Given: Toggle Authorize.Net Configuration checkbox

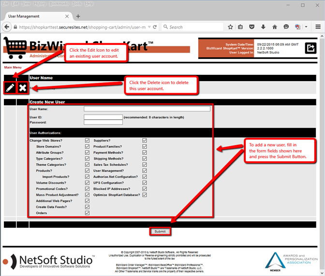Looking at the screenshot, I should 145,177.
